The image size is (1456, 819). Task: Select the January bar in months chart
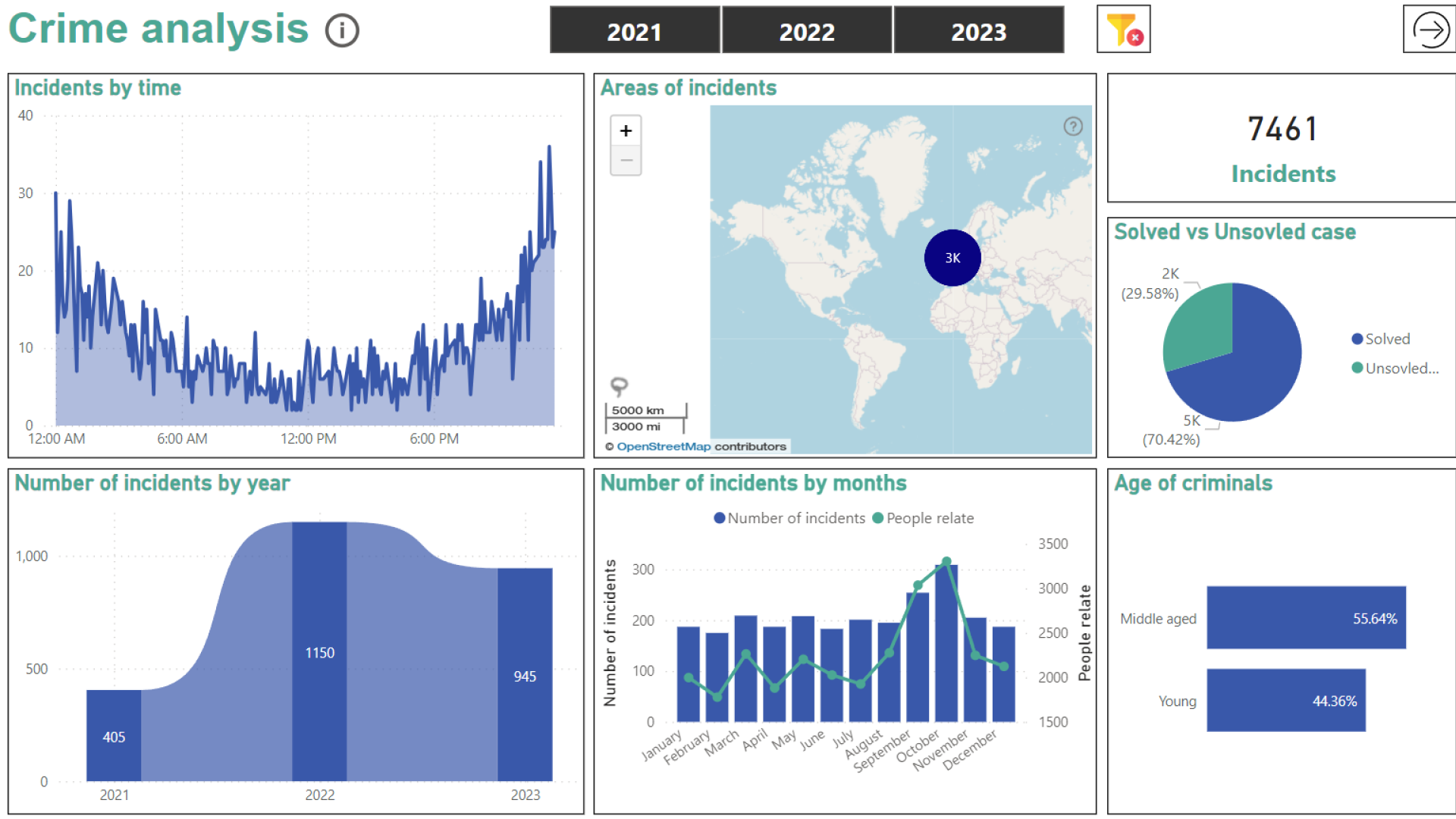tap(689, 674)
